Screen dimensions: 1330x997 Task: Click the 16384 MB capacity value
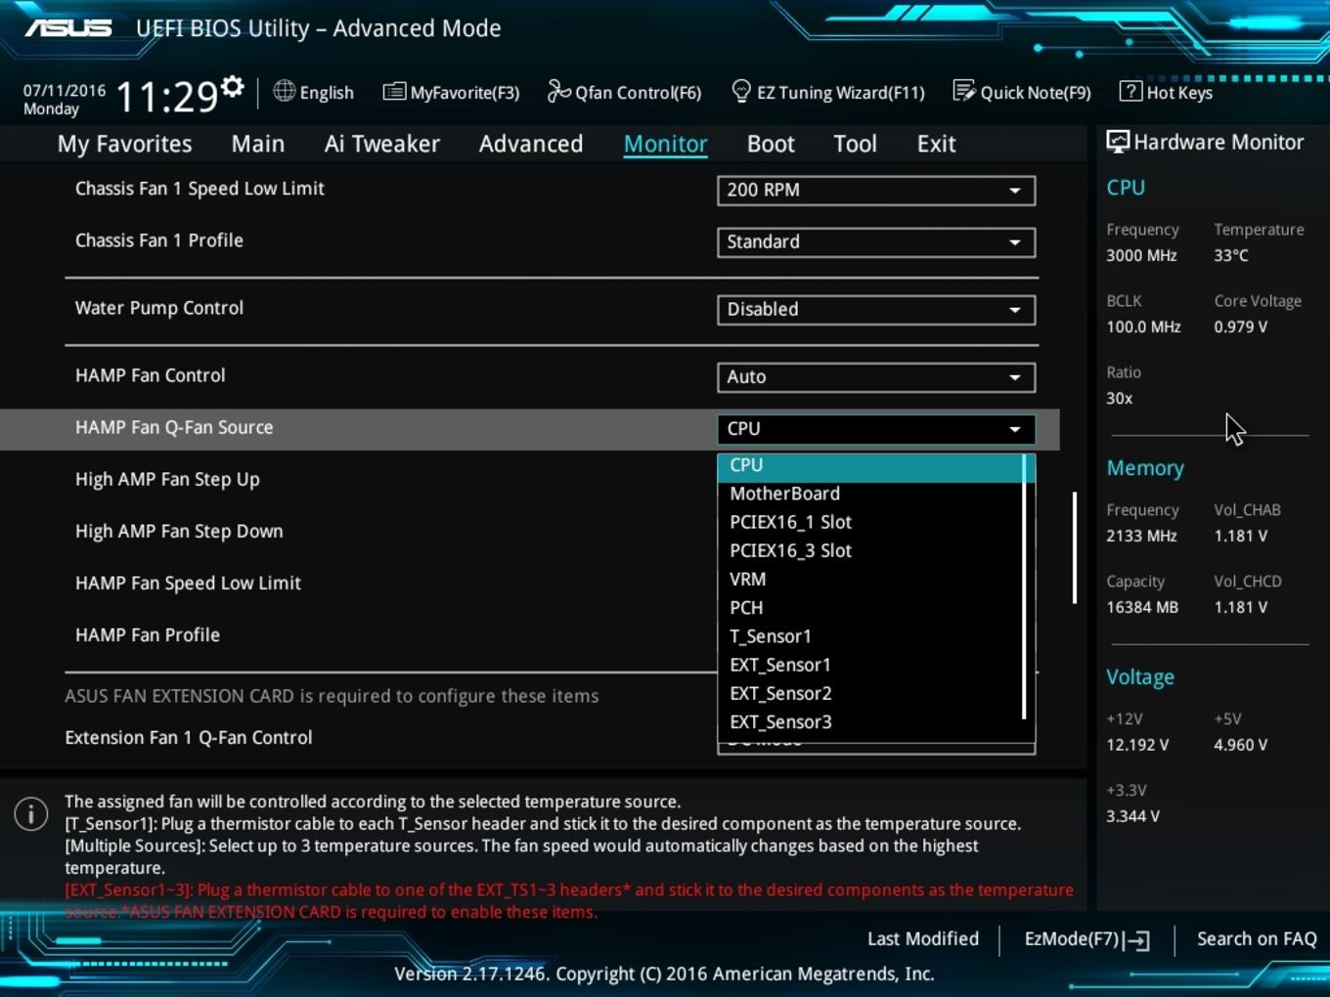[1142, 607]
